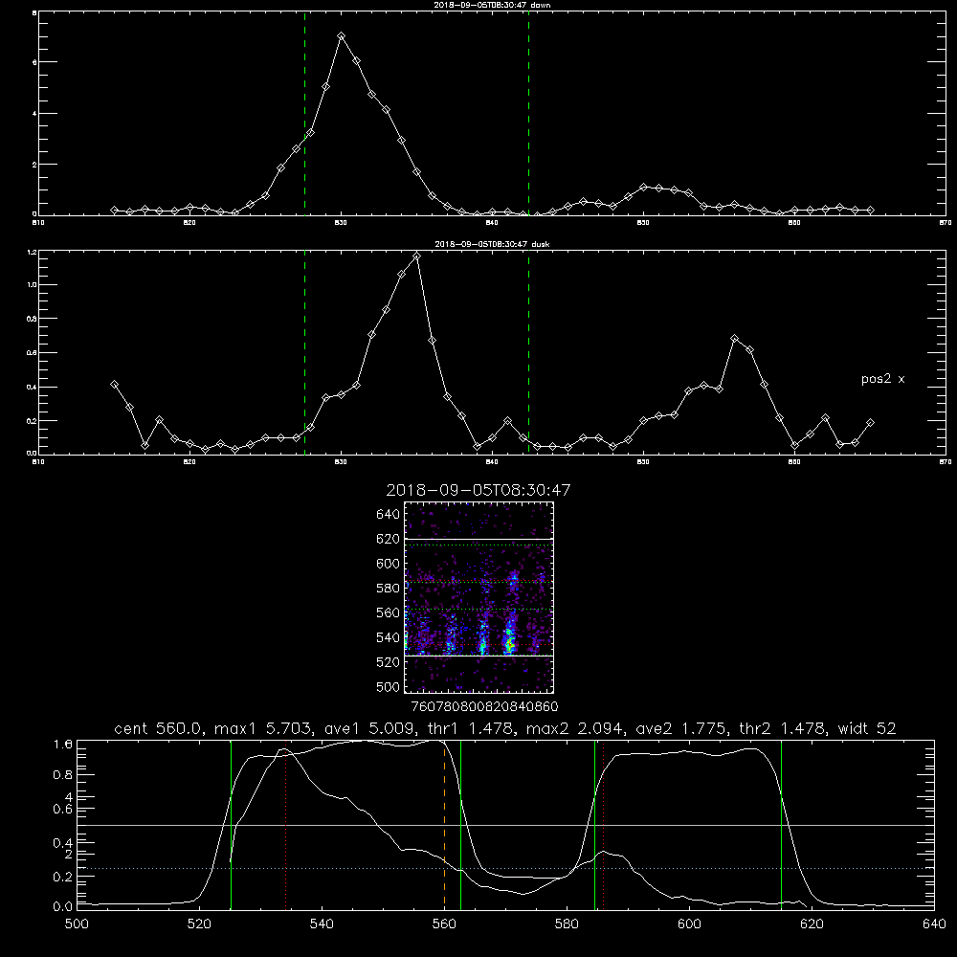Click the left green dashed line in the dusk plot

(304, 352)
